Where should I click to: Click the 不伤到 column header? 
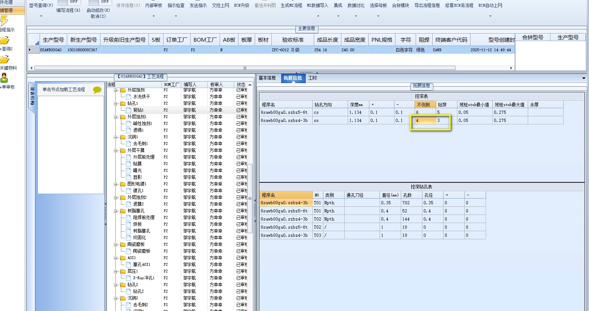(x=425, y=105)
